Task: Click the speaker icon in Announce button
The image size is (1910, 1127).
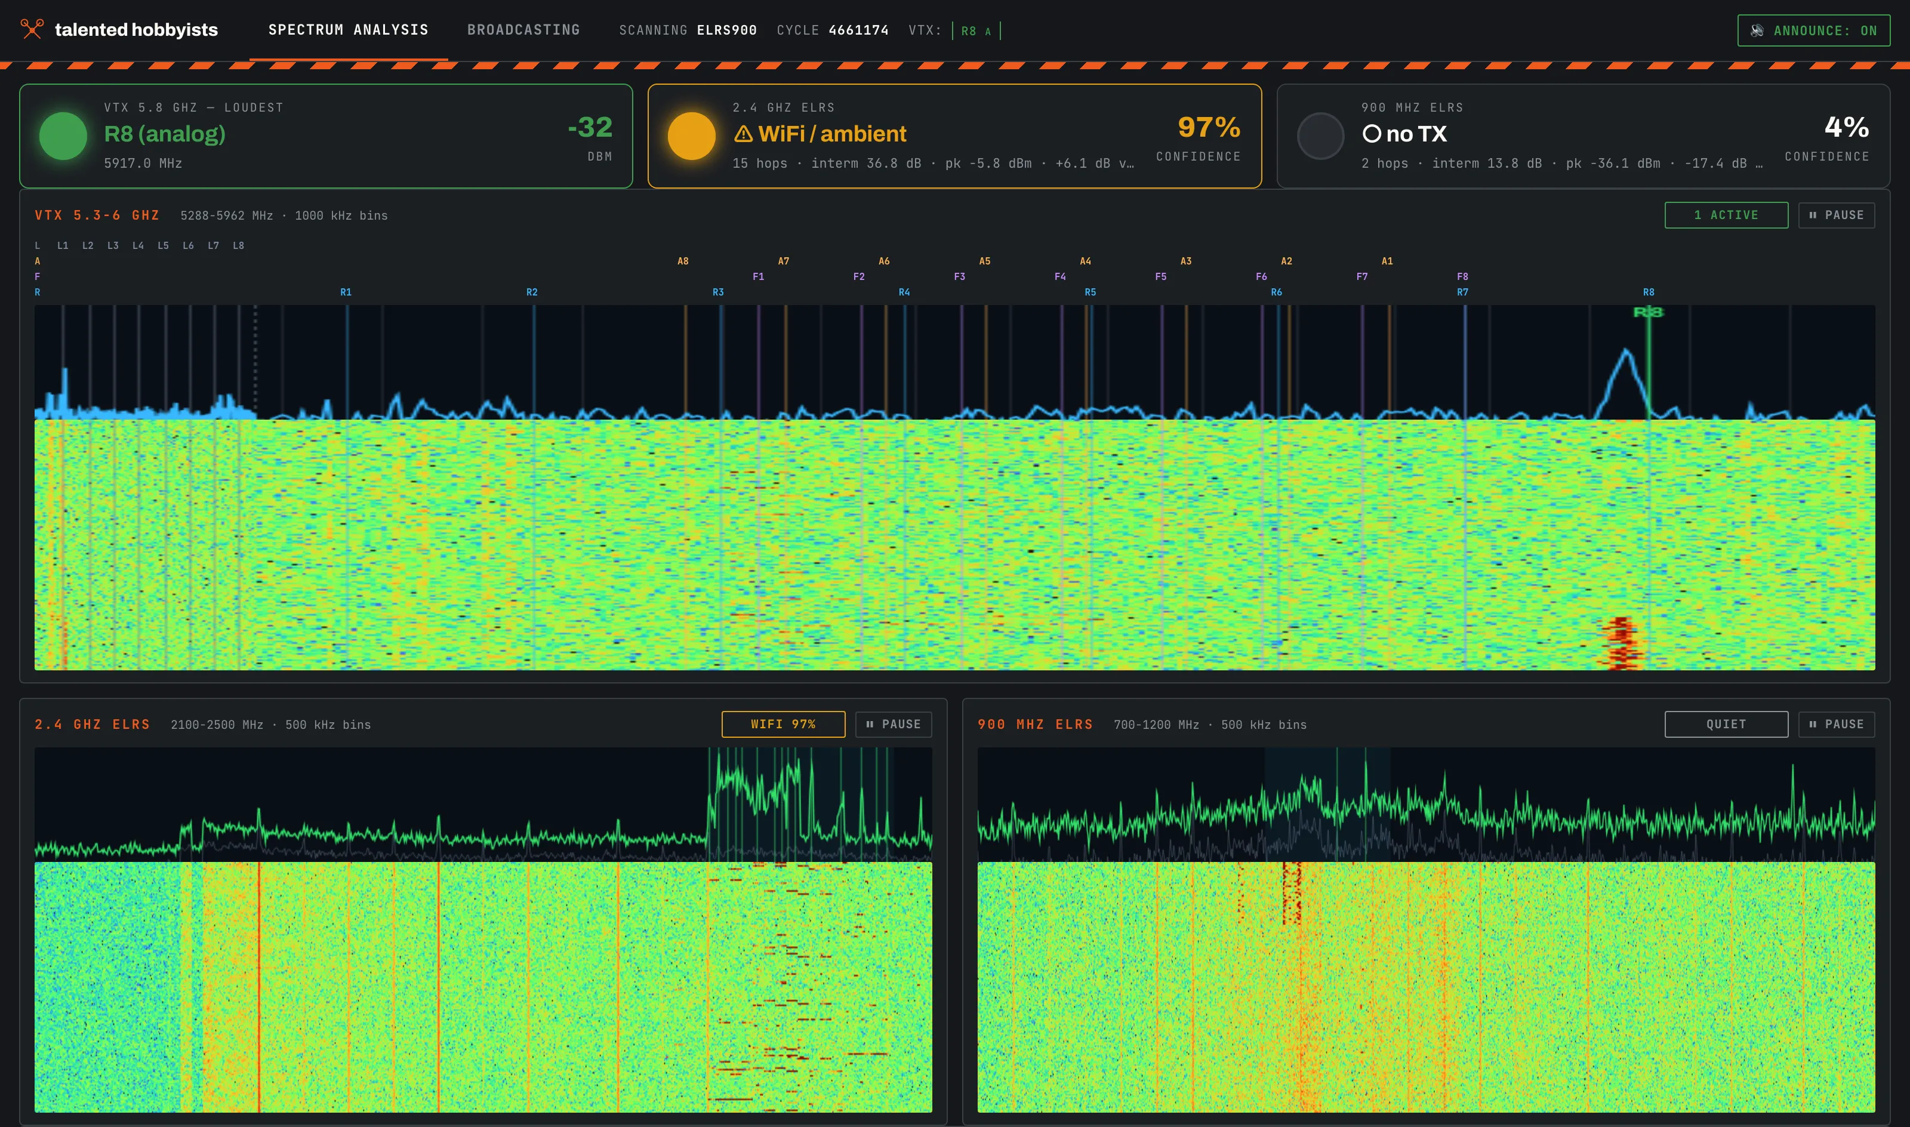Action: tap(1757, 30)
